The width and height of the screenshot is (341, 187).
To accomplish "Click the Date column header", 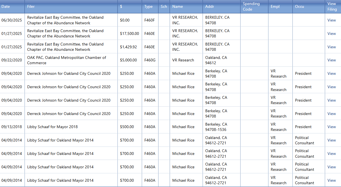I will 6,6.
